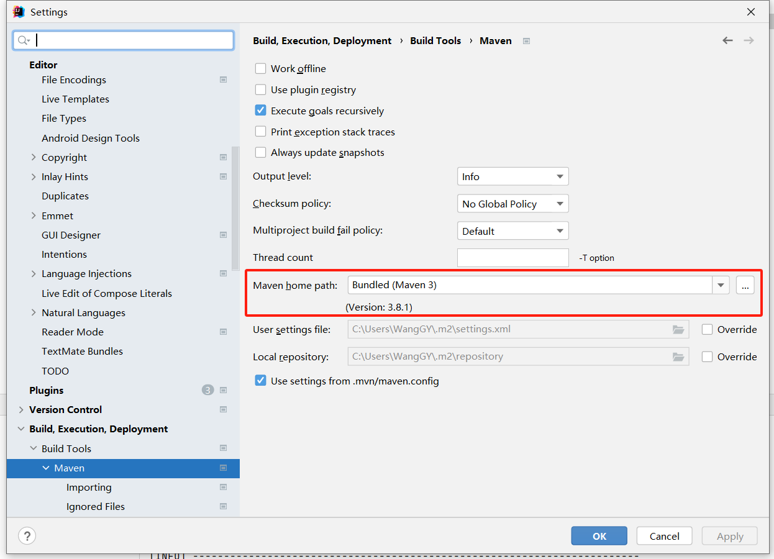Viewport: 774px width, 559px height.
Task: Expand the Language Injections node
Action: pyautogui.click(x=34, y=273)
